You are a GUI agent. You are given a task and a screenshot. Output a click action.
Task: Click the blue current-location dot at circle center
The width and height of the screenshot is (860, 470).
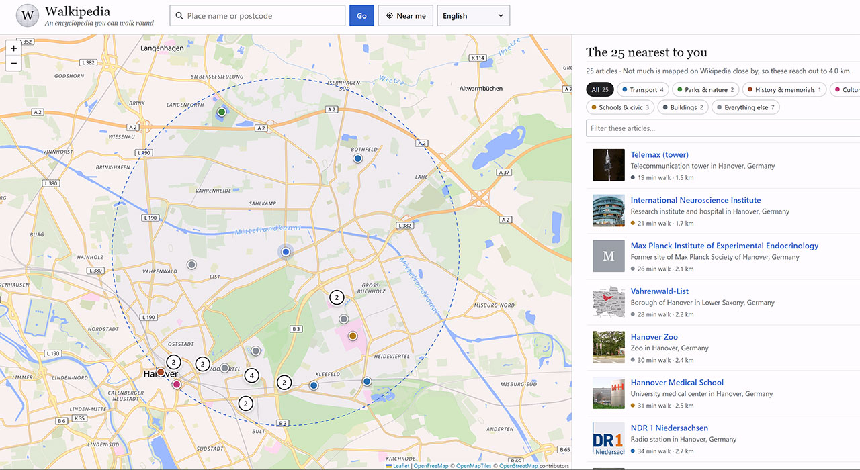click(286, 252)
